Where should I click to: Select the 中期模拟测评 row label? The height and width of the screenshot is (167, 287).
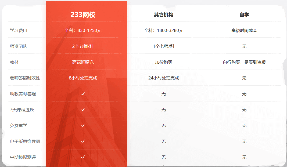pyautogui.click(x=23, y=157)
